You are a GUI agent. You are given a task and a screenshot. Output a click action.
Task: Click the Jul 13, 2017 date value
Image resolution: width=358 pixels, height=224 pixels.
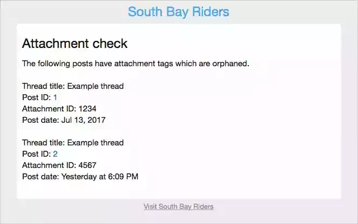[x=83, y=120]
